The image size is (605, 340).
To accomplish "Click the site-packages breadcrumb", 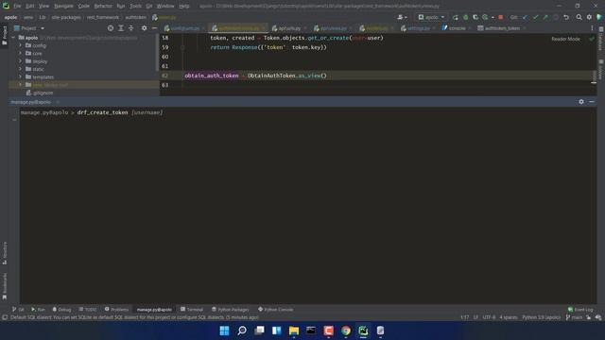I will (x=66, y=17).
